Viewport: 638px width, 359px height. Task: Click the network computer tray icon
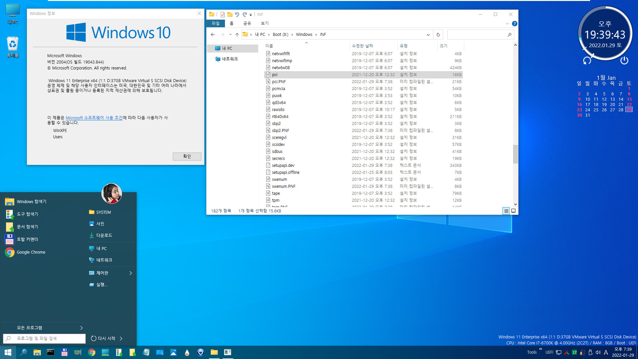point(559,352)
